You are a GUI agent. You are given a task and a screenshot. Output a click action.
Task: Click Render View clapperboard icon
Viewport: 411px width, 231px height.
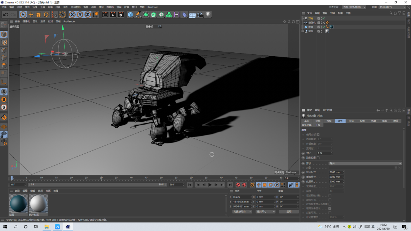pos(105,15)
